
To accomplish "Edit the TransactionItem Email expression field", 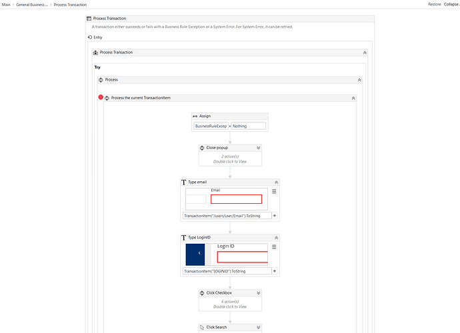I will click(227, 216).
